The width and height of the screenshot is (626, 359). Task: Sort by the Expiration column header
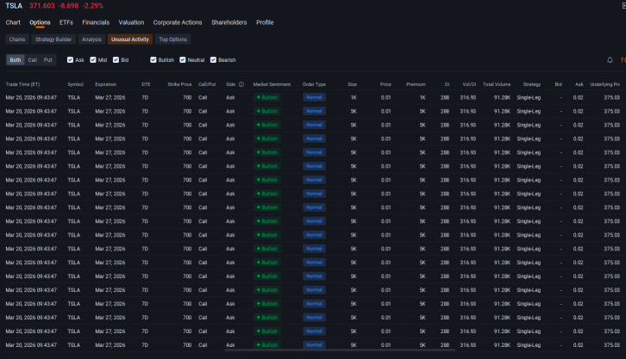[106, 84]
